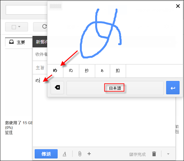Discard draft with the trash icon
This screenshot has width=184, height=161.
click(154, 154)
